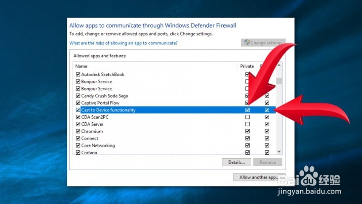
Task: Select the Connect row text
Action: (x=89, y=138)
